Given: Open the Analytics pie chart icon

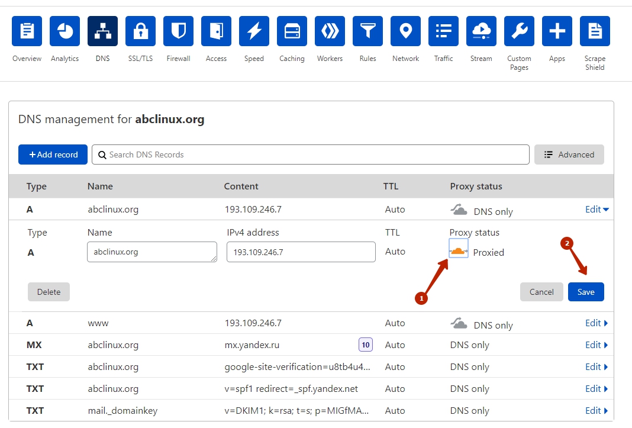Looking at the screenshot, I should 65,31.
